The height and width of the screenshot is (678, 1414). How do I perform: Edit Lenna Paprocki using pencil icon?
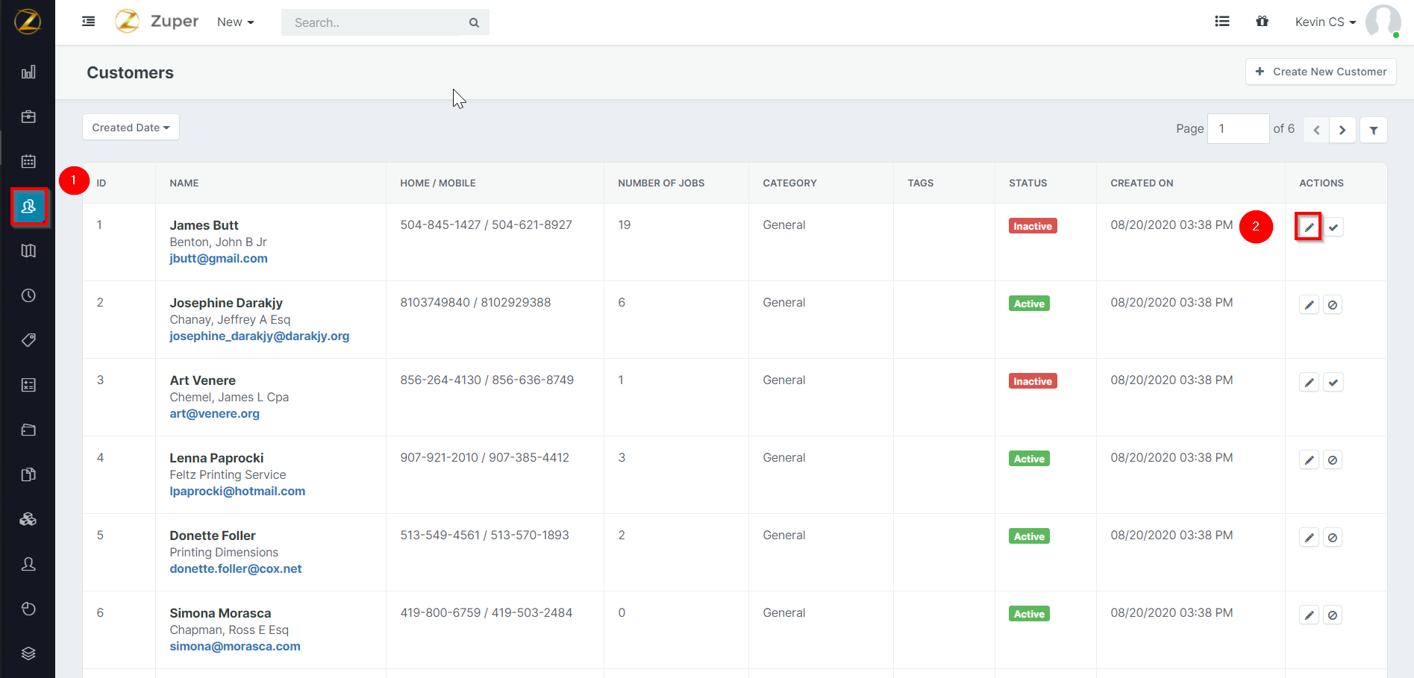click(x=1309, y=459)
